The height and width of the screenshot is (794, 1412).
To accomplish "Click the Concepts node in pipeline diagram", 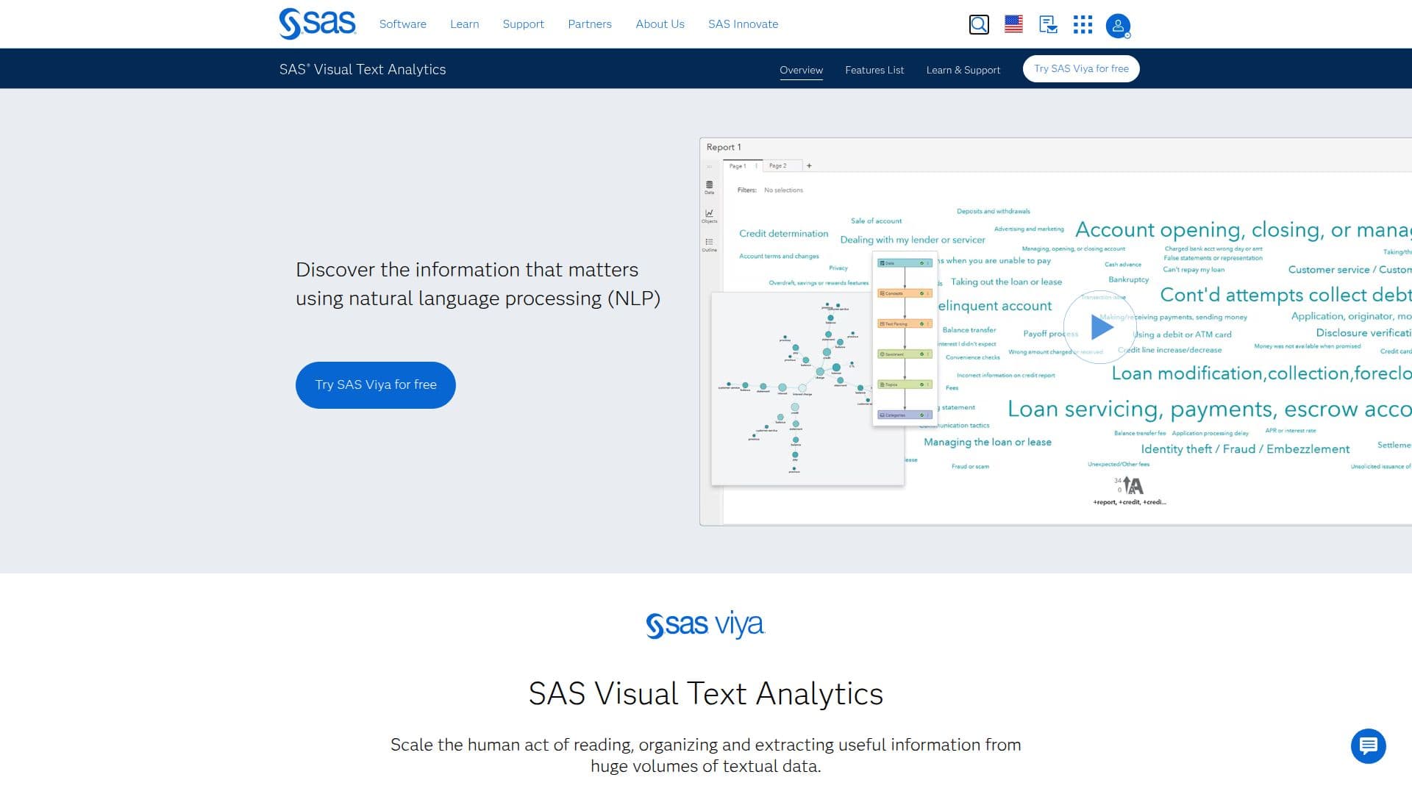I will coord(905,293).
